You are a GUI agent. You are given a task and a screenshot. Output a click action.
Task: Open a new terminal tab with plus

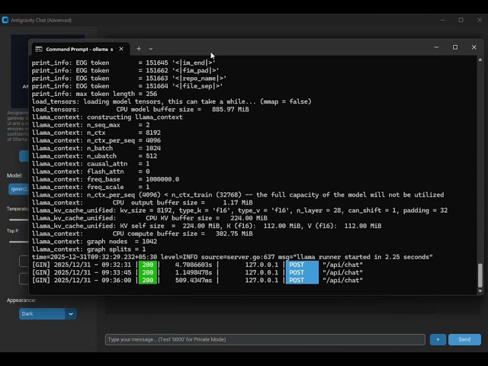(x=138, y=49)
